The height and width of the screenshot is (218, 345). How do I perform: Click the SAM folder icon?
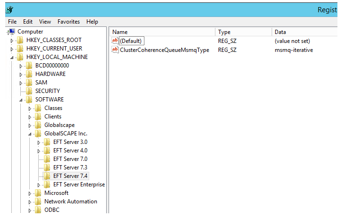(x=29, y=83)
